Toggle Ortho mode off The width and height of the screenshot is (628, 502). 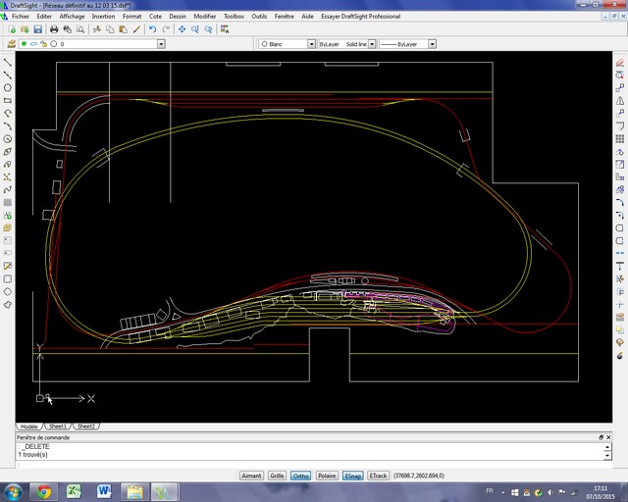click(x=301, y=476)
